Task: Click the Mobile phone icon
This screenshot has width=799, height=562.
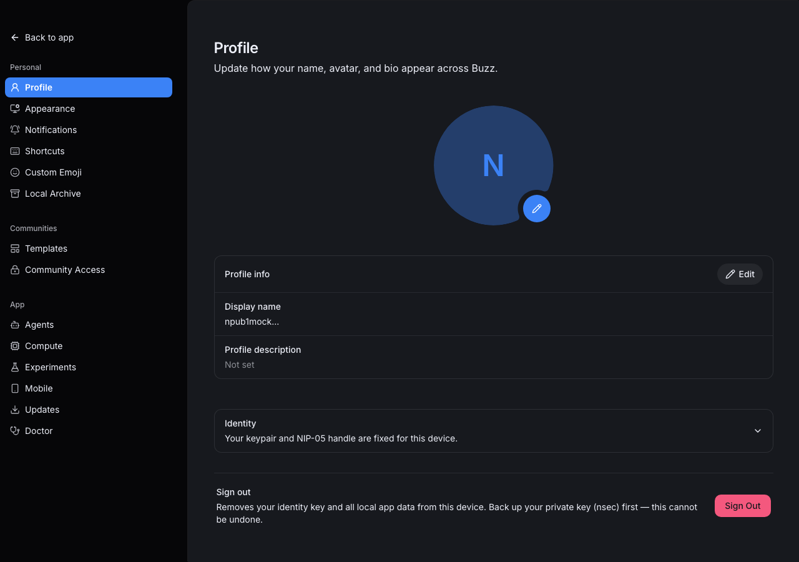Action: [x=15, y=388]
